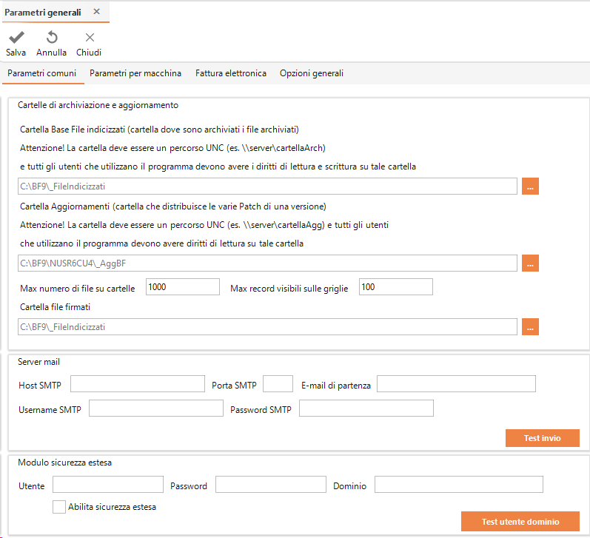Click the Dominio input field
The image size is (590, 538).
click(x=459, y=485)
